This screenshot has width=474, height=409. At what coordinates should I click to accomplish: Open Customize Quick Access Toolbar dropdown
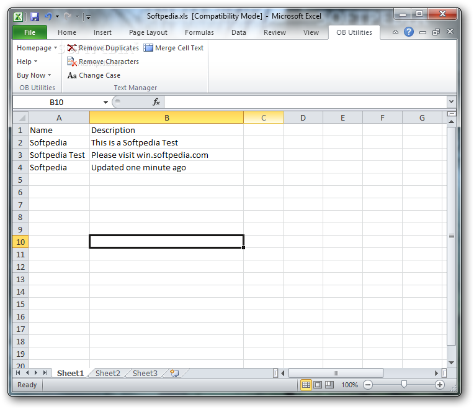pos(88,17)
